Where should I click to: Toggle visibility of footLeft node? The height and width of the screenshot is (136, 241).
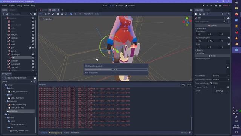point(33,35)
